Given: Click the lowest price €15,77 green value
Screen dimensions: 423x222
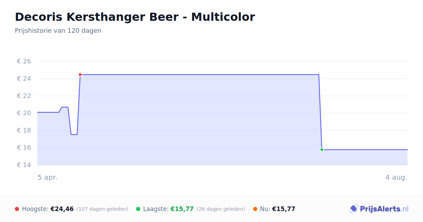Looking at the screenshot, I should pyautogui.click(x=182, y=209).
